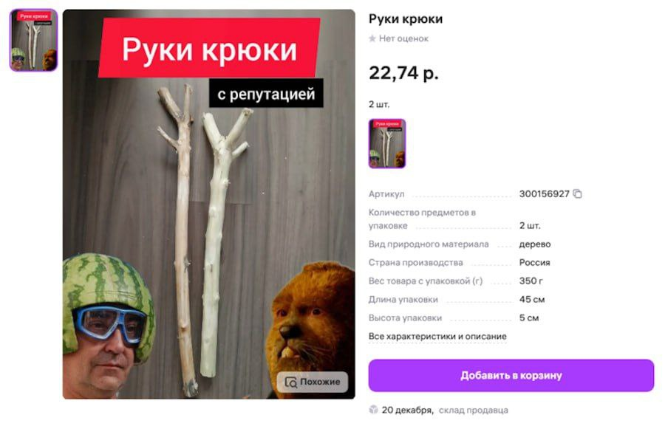The height and width of the screenshot is (429, 665).
Task: Click the article number 300156927
Action: (x=544, y=193)
